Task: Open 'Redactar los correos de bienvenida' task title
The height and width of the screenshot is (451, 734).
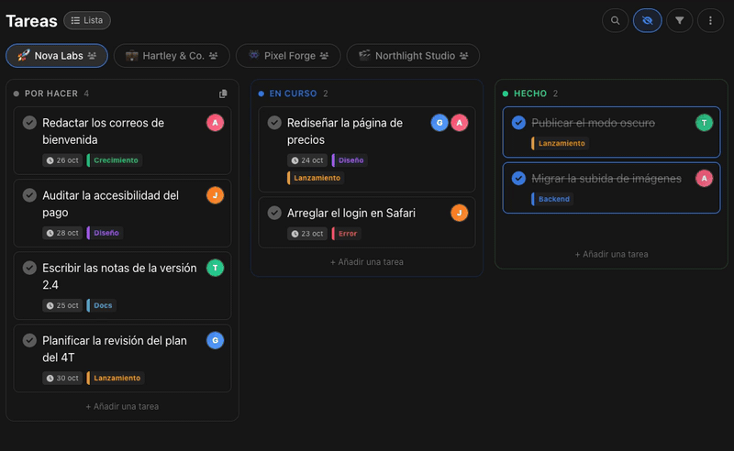Action: pos(103,131)
